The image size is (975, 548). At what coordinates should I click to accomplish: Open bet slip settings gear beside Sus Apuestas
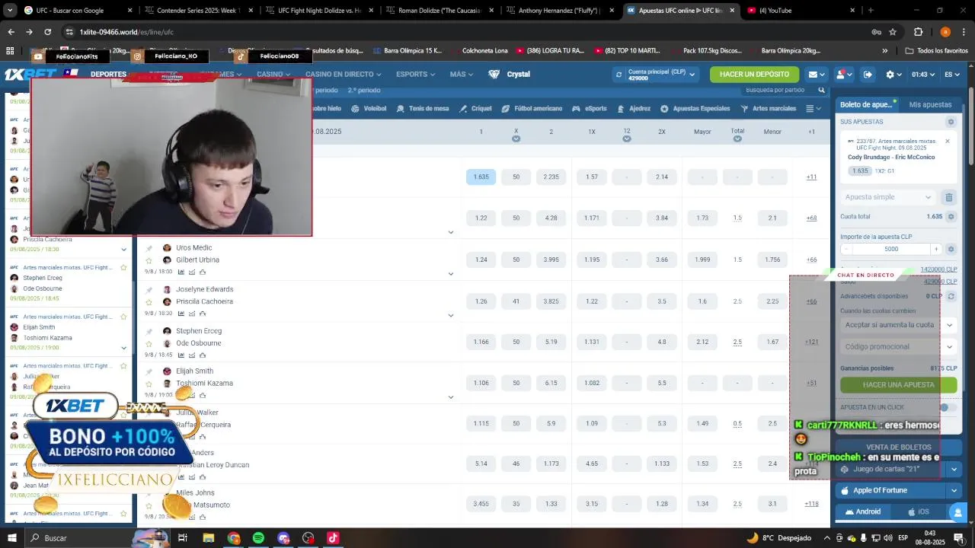coord(950,122)
